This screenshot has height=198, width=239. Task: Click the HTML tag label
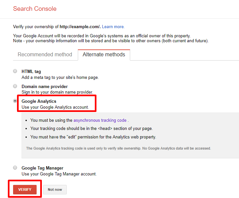(x=31, y=71)
